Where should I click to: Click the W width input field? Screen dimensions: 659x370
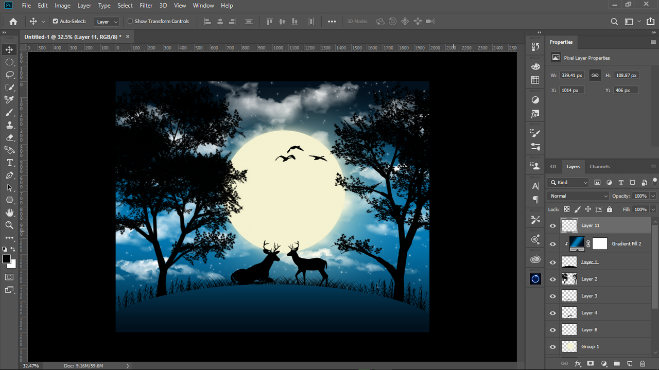click(571, 75)
